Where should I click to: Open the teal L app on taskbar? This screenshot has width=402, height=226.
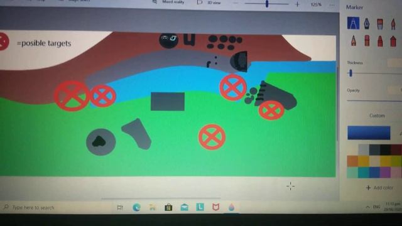[x=200, y=207]
